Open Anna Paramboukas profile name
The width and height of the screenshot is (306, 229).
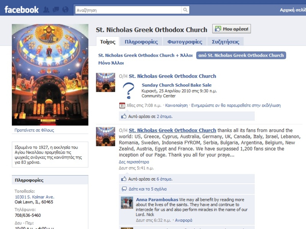pyautogui.click(x=157, y=200)
